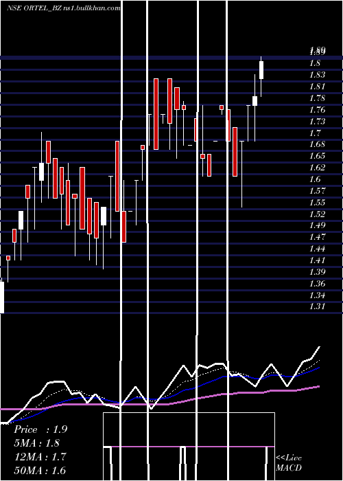Click the Price : 1.9 readout
Viewport: 343px width, 481px height.
pos(40,429)
